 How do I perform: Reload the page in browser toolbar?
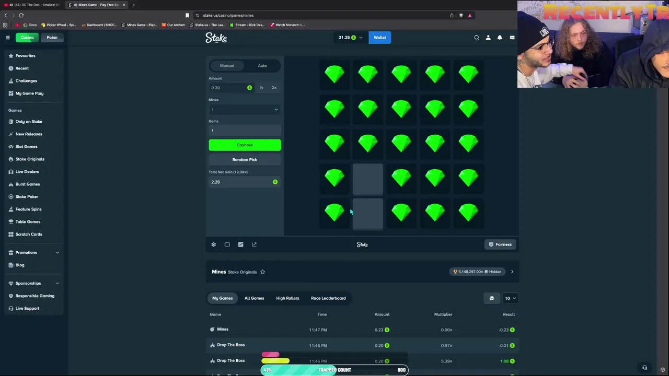click(21, 15)
